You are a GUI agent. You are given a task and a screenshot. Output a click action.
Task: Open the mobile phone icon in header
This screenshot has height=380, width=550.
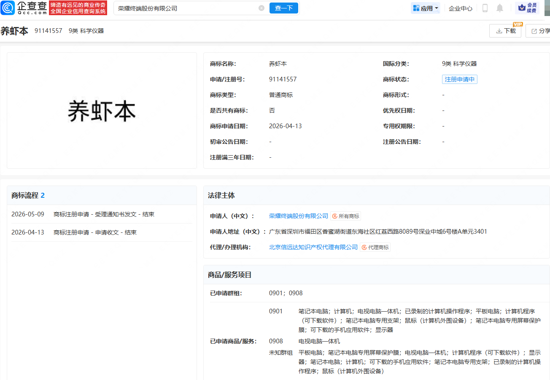coord(485,8)
